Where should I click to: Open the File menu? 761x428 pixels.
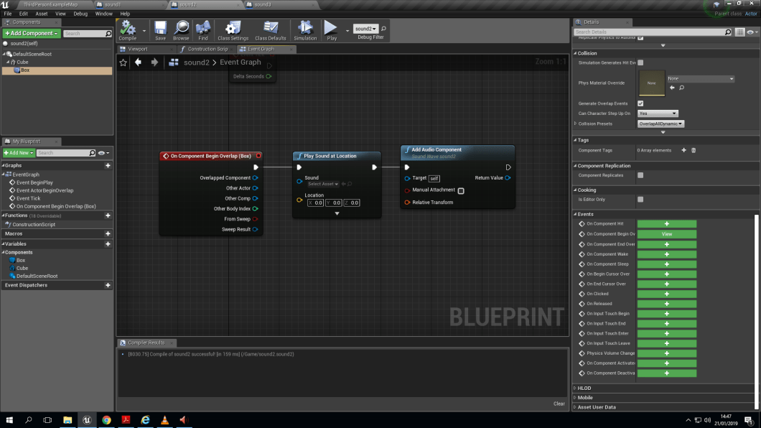[x=8, y=14]
